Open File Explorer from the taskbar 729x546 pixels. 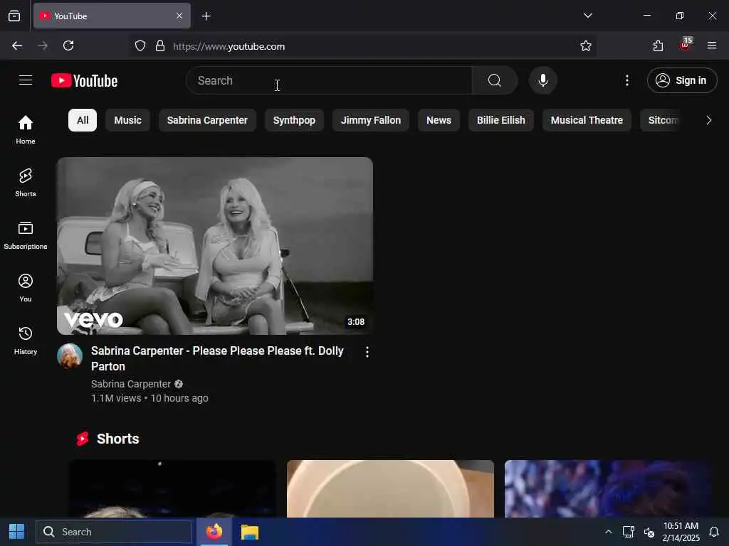click(x=250, y=532)
